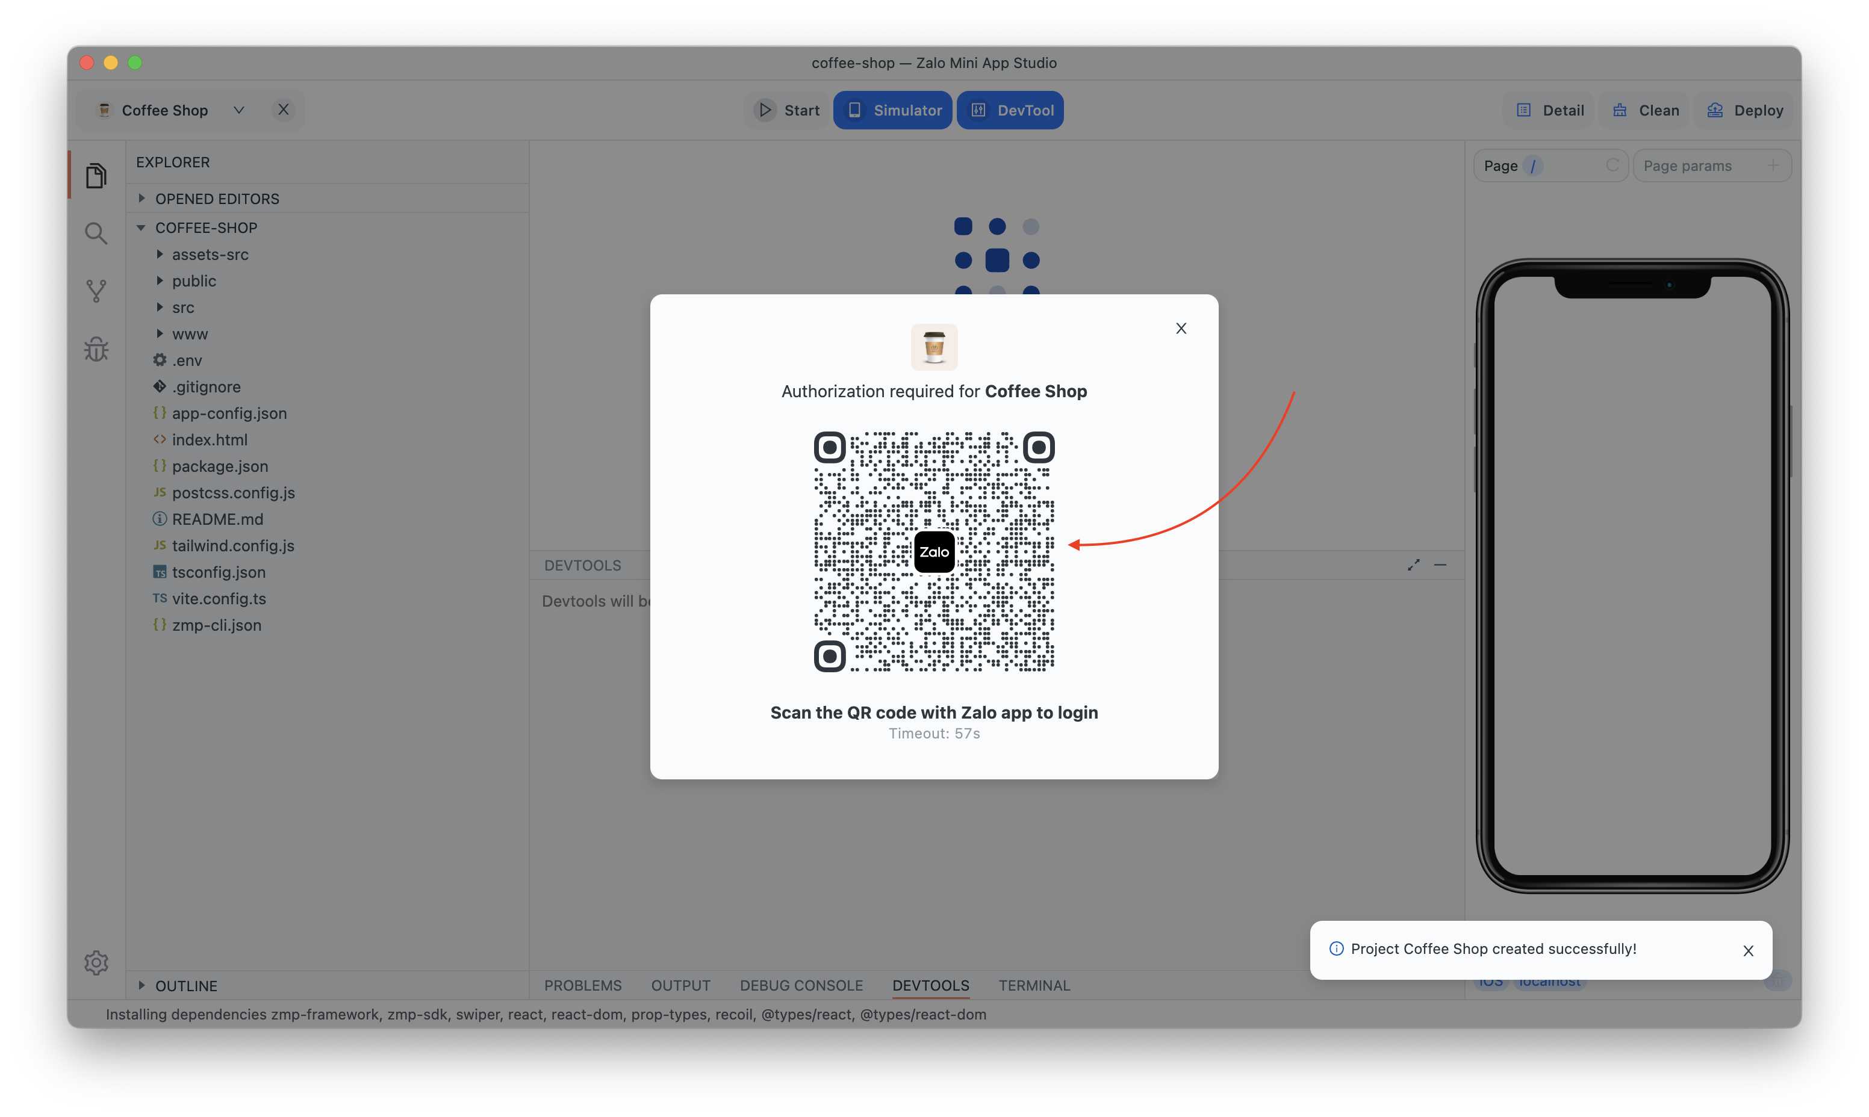Refresh the Page path field
This screenshot has width=1869, height=1117.
click(x=1614, y=165)
